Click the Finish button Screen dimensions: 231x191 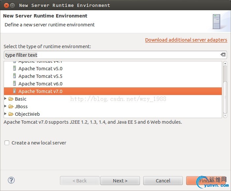[206, 180]
